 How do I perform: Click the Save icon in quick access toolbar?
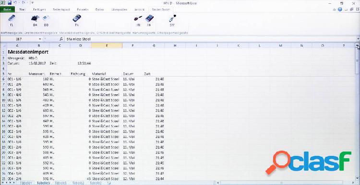10,3
